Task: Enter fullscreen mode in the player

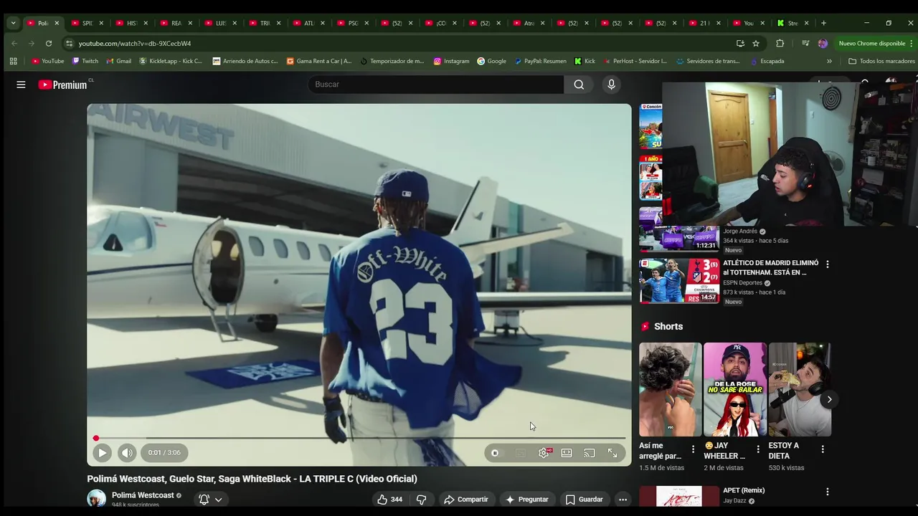Action: pos(612,453)
